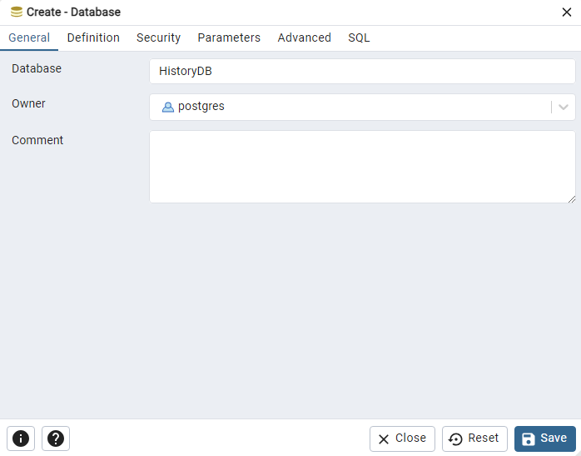Viewport: 581px width, 456px height.
Task: Switch to the General tab
Action: [x=29, y=38]
